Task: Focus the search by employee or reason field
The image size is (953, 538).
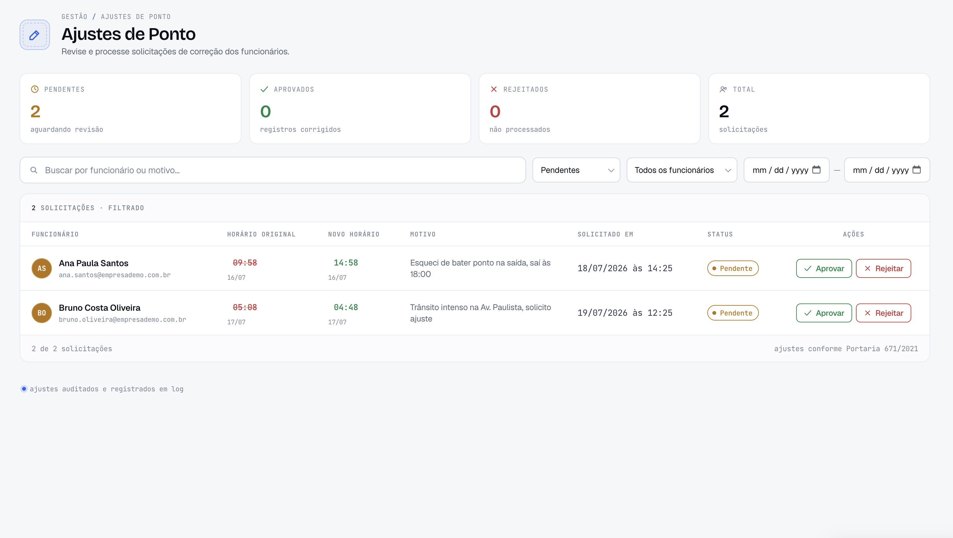Action: coord(273,170)
